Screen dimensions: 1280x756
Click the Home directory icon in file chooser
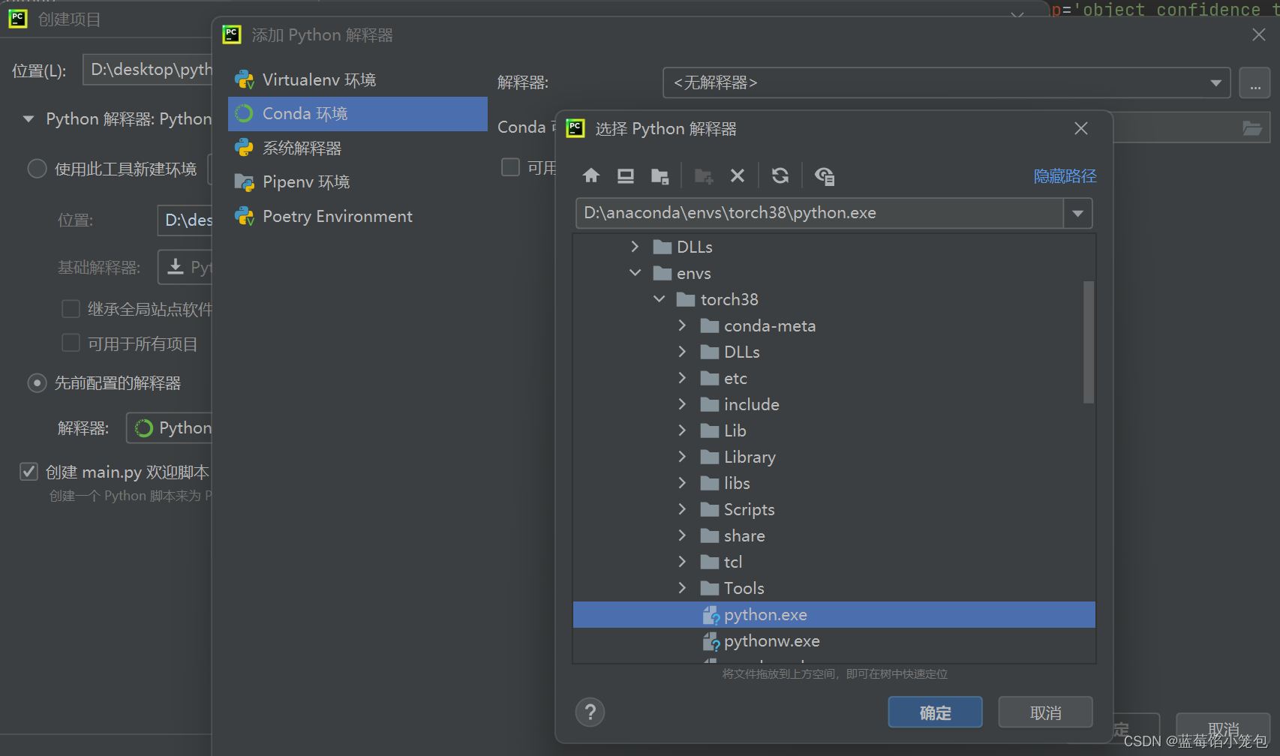click(x=591, y=175)
